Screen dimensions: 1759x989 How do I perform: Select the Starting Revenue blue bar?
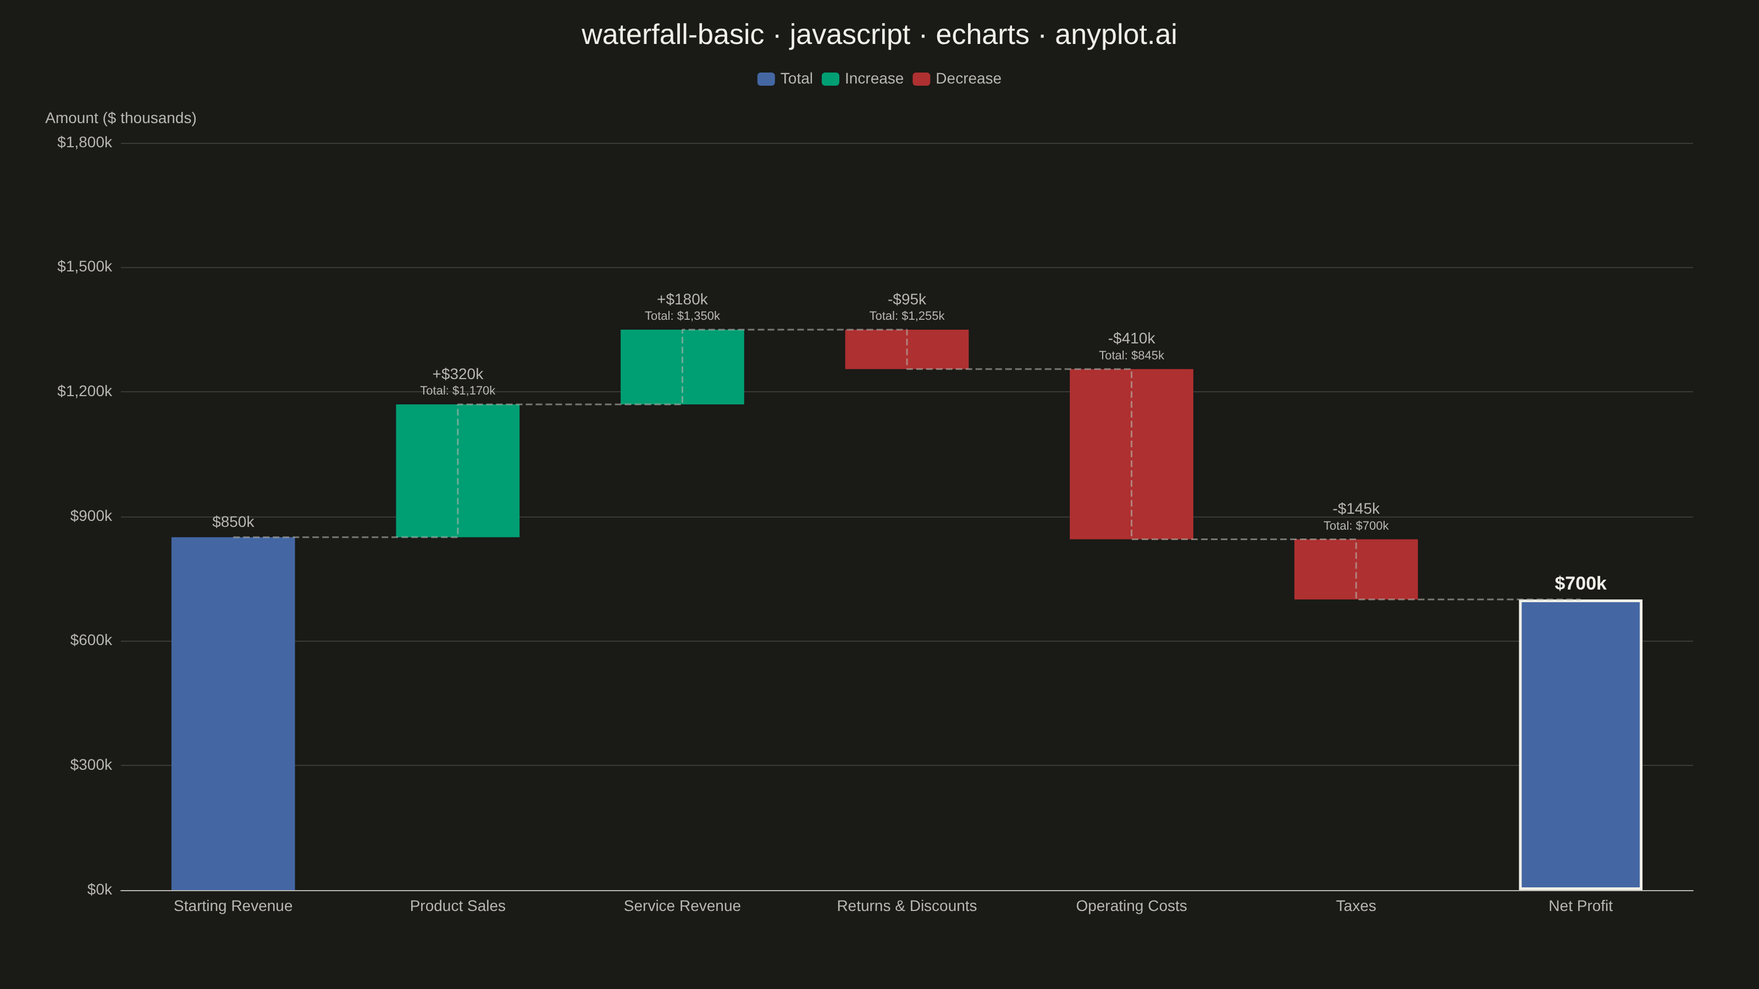233,713
